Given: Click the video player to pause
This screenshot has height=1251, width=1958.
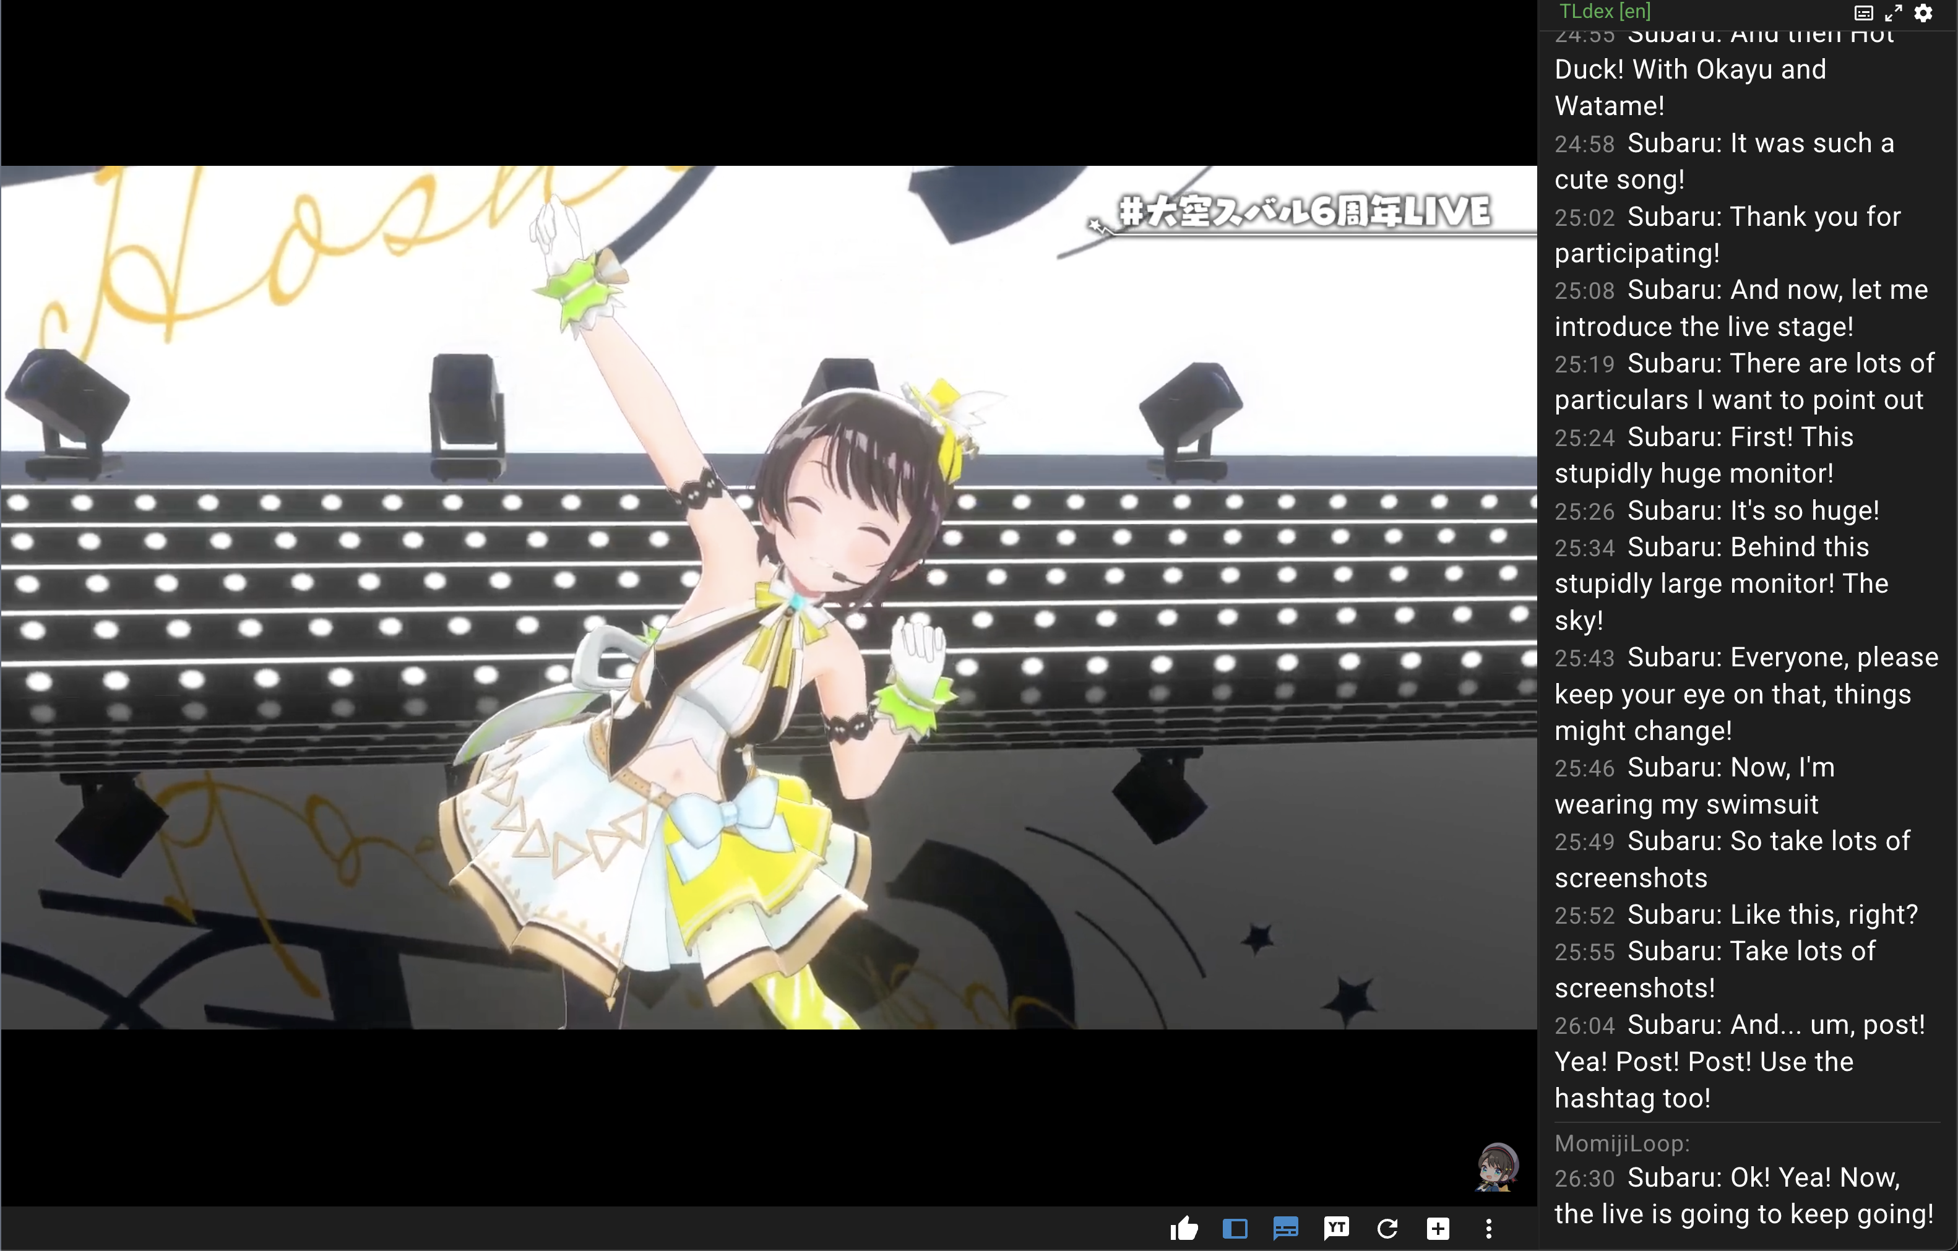Looking at the screenshot, I should (767, 598).
